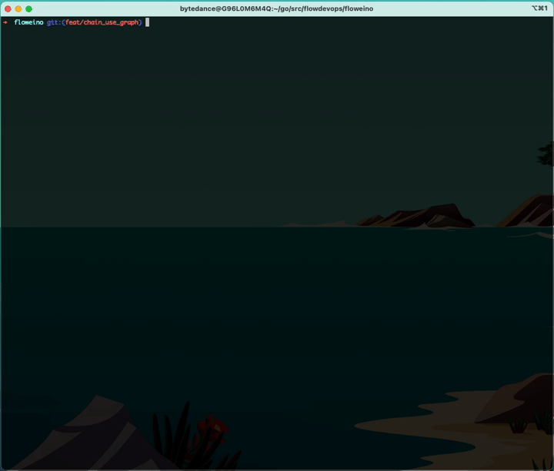Click the 'floweino' directory name in prompt
The height and width of the screenshot is (471, 554).
point(28,22)
